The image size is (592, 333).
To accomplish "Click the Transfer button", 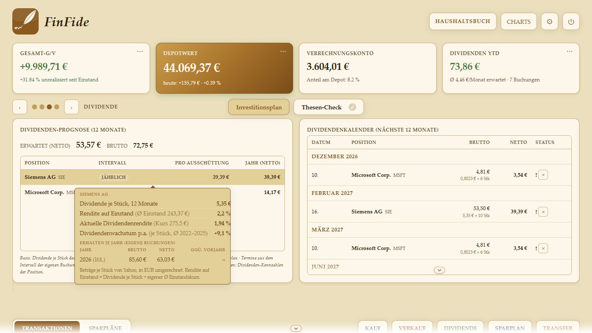I will pyautogui.click(x=558, y=328).
